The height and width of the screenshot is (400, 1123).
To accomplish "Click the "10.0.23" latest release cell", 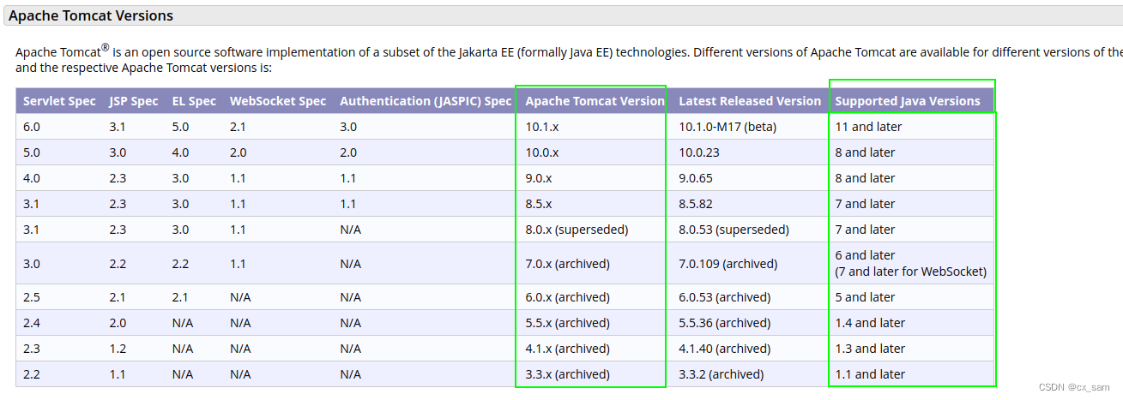I will pos(699,152).
